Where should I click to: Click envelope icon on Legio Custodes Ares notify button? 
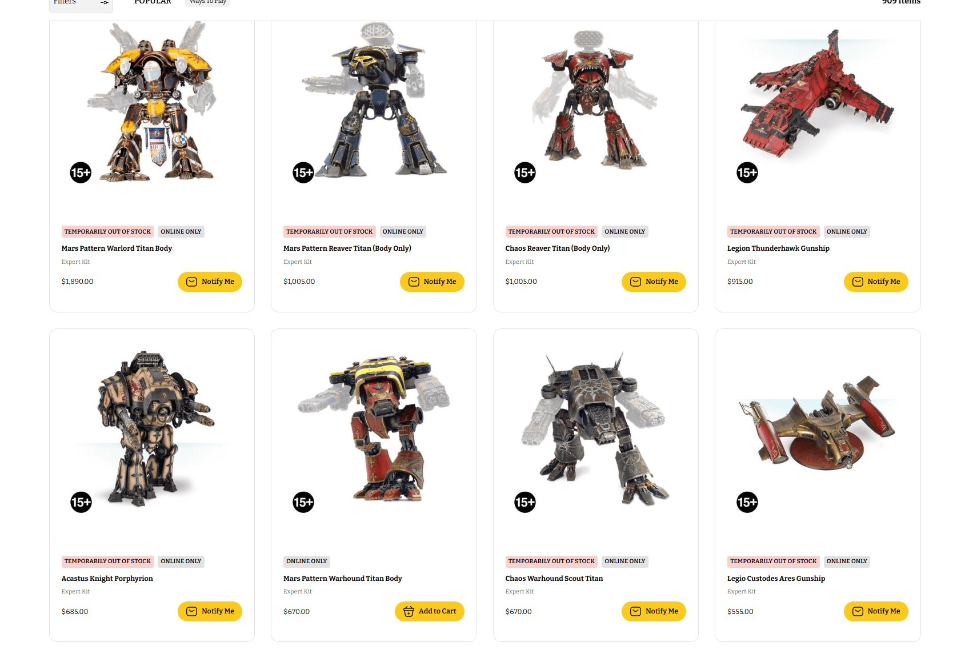[858, 611]
